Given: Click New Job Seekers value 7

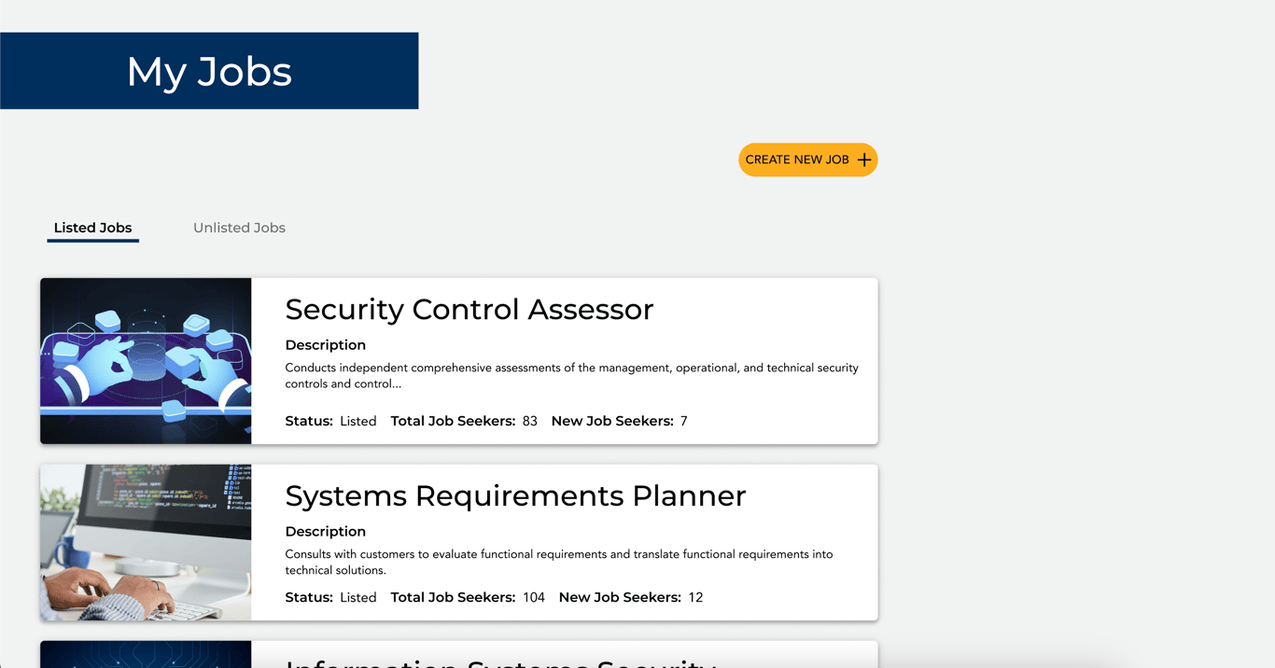Looking at the screenshot, I should 683,421.
